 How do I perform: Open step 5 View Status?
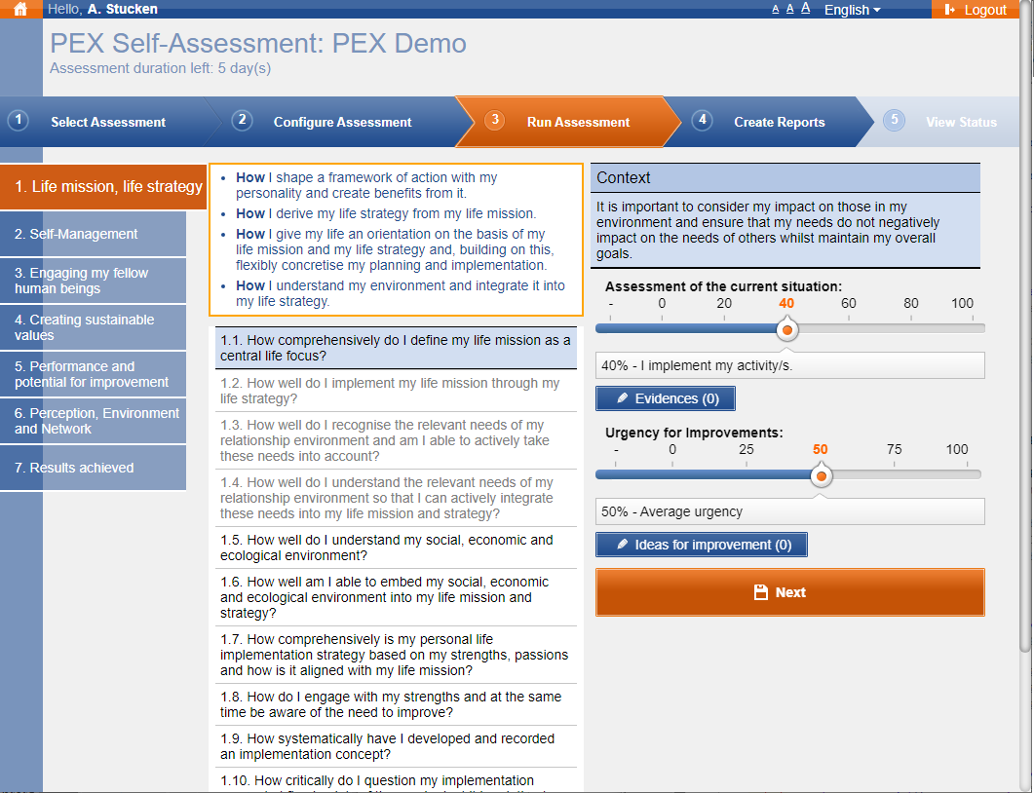960,122
